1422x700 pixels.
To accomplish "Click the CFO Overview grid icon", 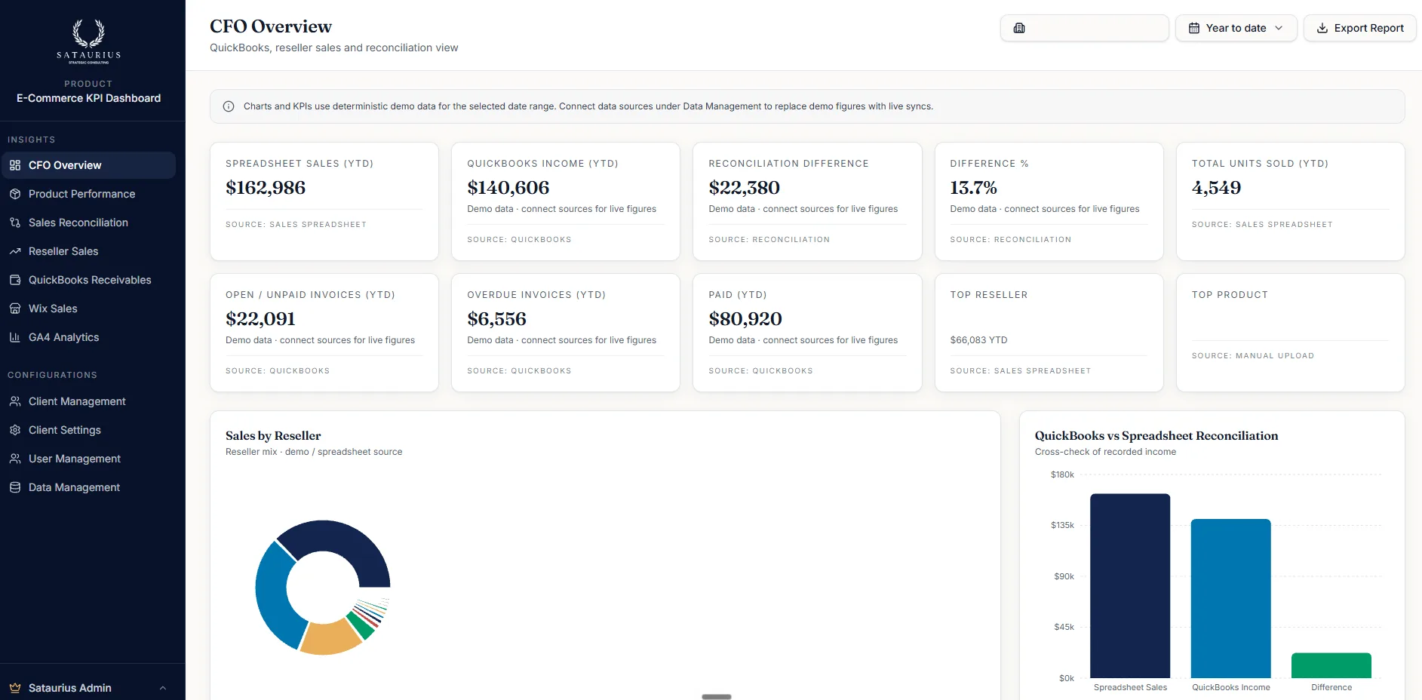I will [x=15, y=165].
